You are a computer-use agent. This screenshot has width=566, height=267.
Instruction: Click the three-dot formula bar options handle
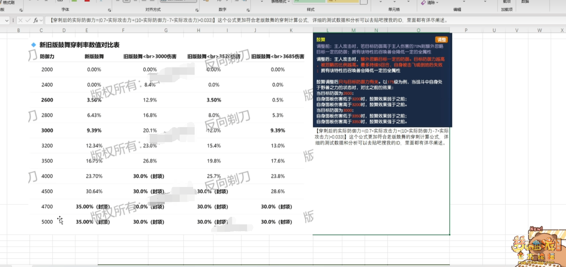(x=13, y=21)
